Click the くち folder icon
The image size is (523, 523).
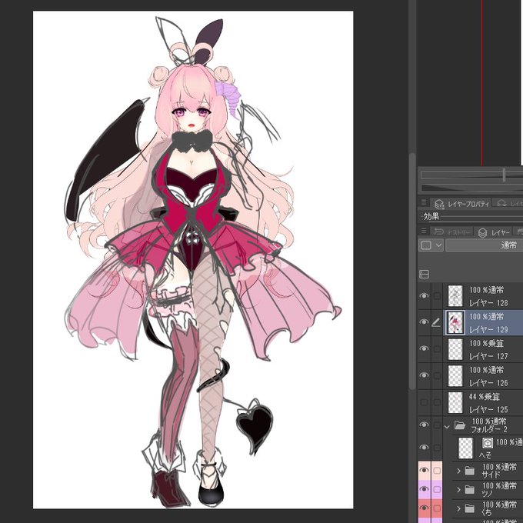pyautogui.click(x=470, y=508)
